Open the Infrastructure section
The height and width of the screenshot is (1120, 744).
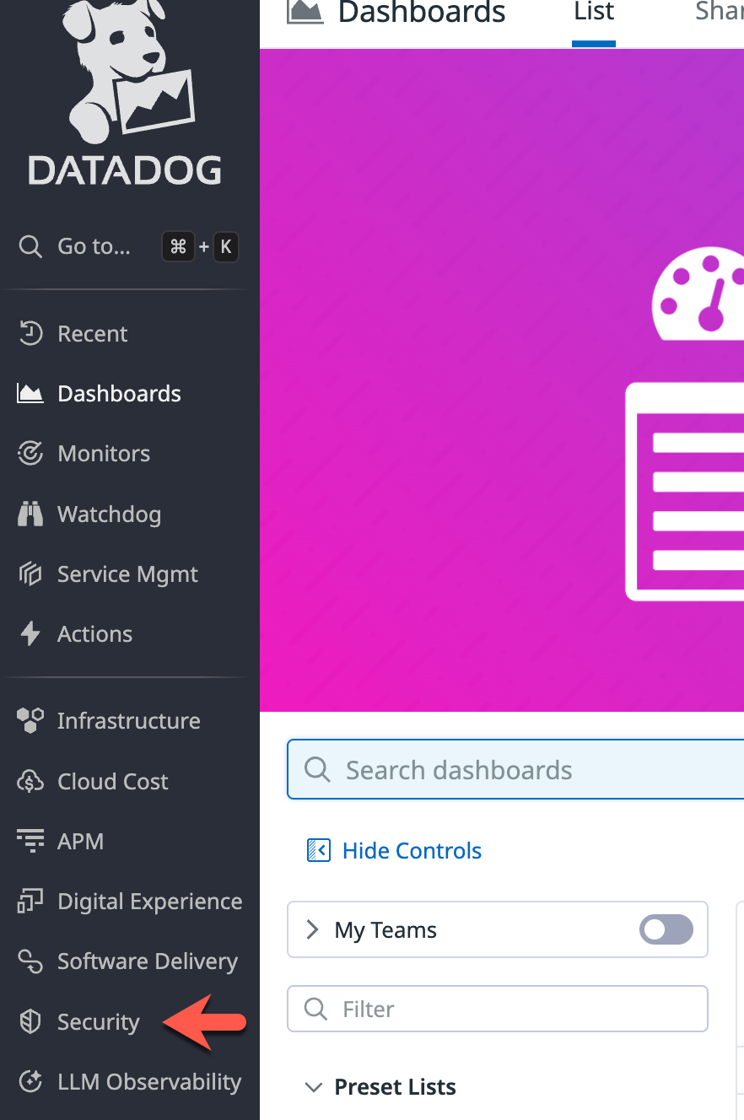[128, 721]
